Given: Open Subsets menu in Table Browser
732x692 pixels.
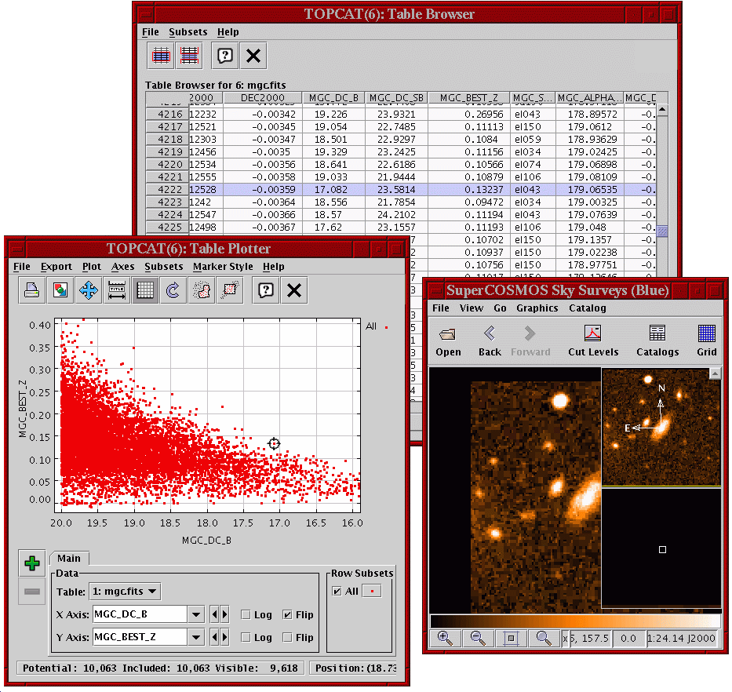Looking at the screenshot, I should pos(188,32).
